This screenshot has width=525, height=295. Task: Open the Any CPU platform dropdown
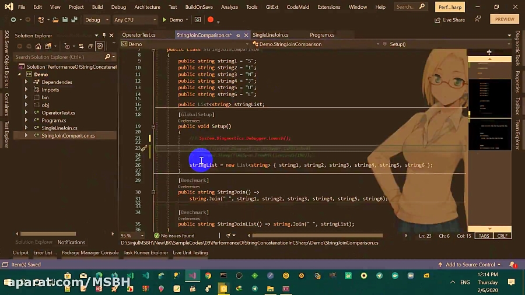click(x=135, y=20)
